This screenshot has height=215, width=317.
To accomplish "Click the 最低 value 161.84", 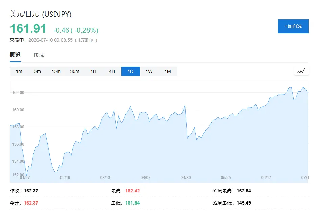I will pos(132,203).
